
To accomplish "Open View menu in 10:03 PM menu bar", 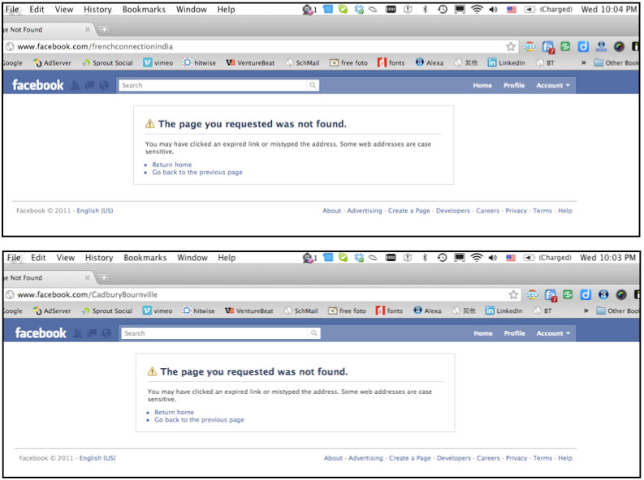I will click(66, 258).
